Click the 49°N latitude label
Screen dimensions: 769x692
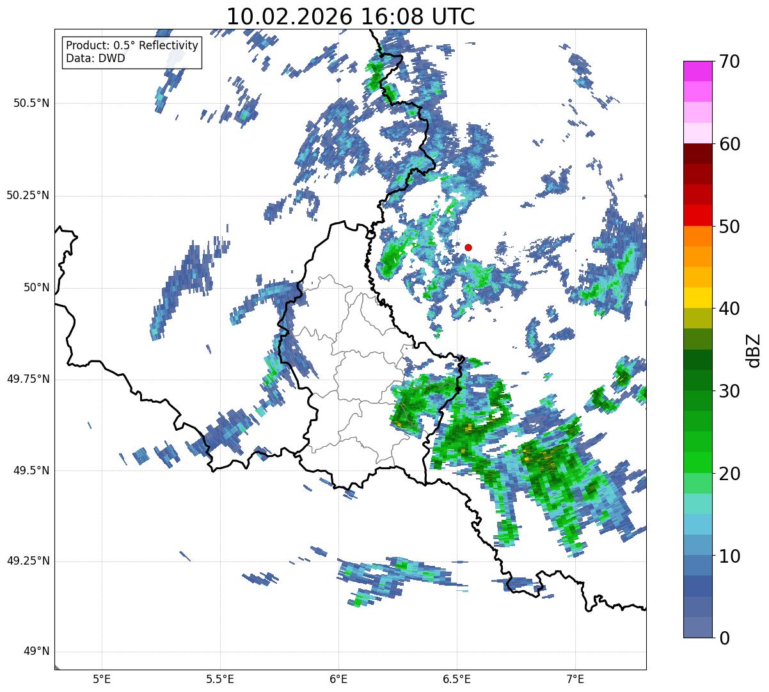click(x=36, y=652)
